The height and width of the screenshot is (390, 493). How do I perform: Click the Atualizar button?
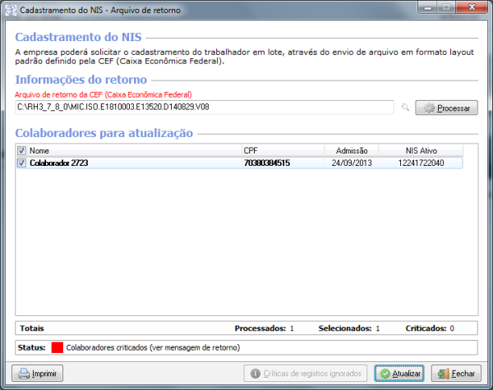tap(399, 374)
